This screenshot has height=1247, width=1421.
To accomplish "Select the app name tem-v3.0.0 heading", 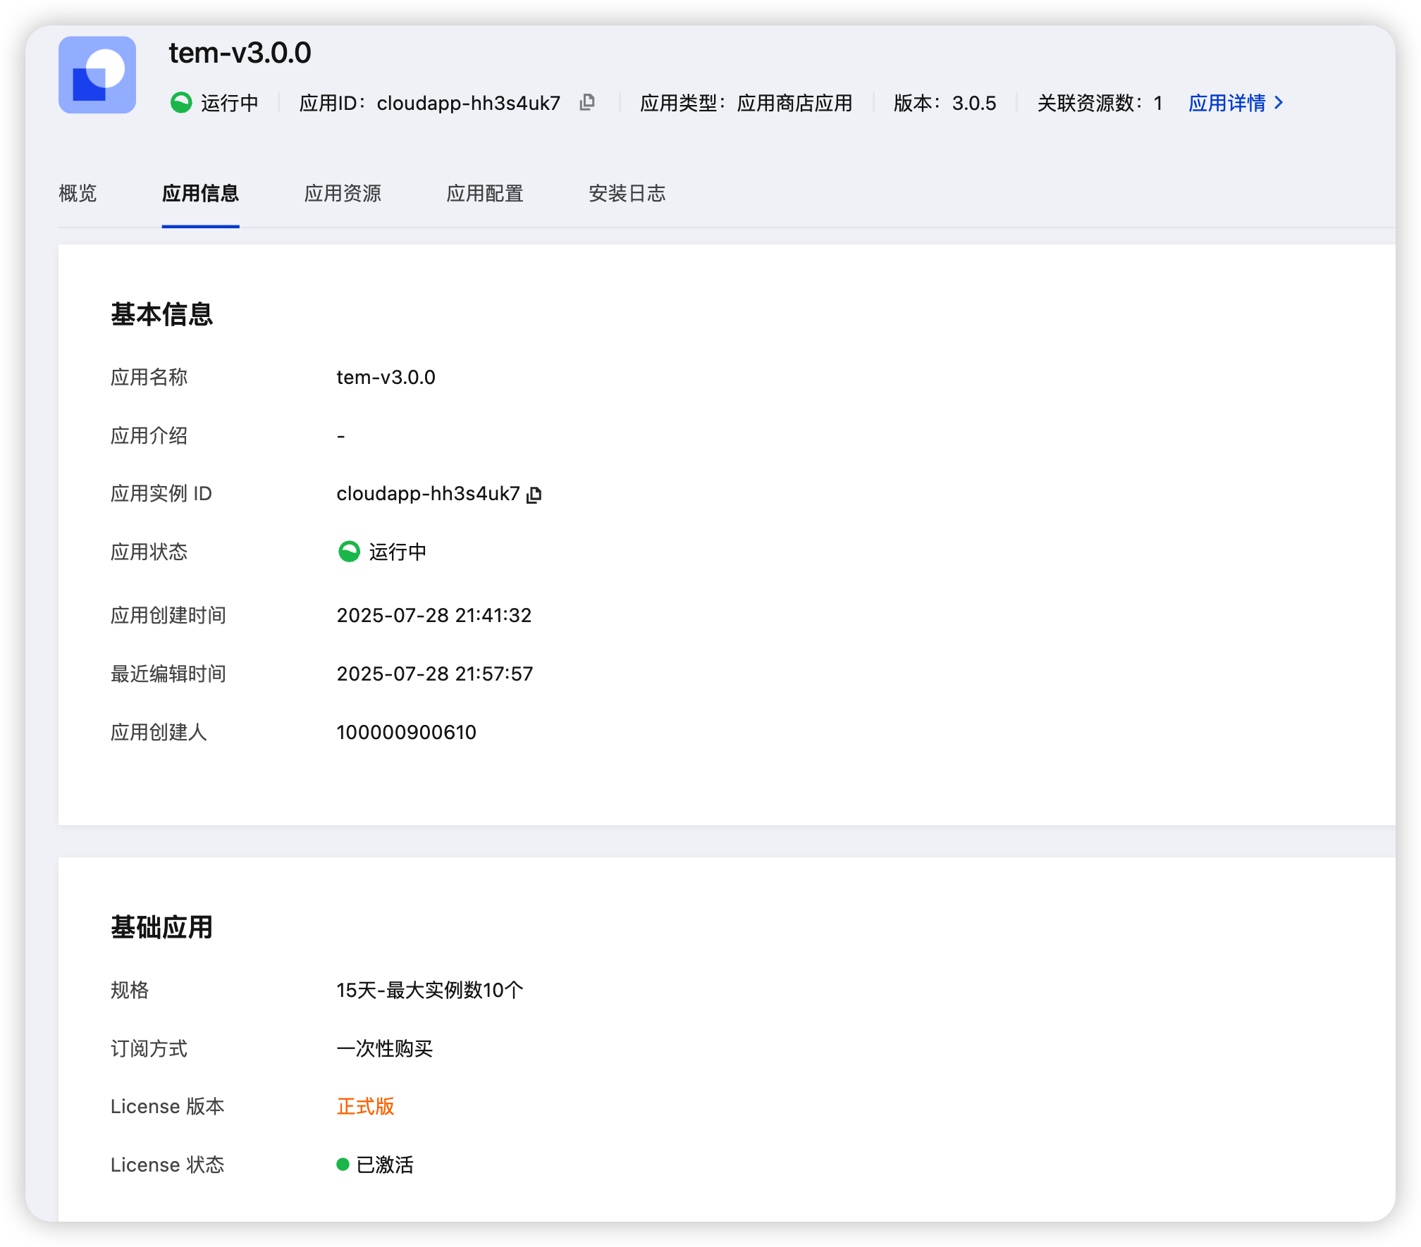I will (x=240, y=53).
